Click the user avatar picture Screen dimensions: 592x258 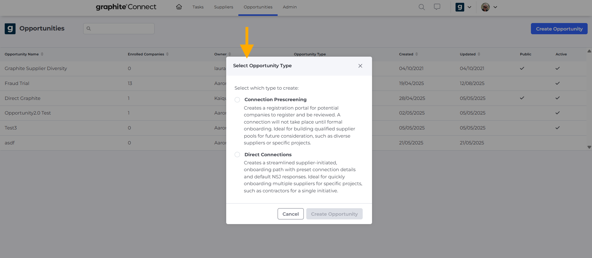(x=485, y=7)
